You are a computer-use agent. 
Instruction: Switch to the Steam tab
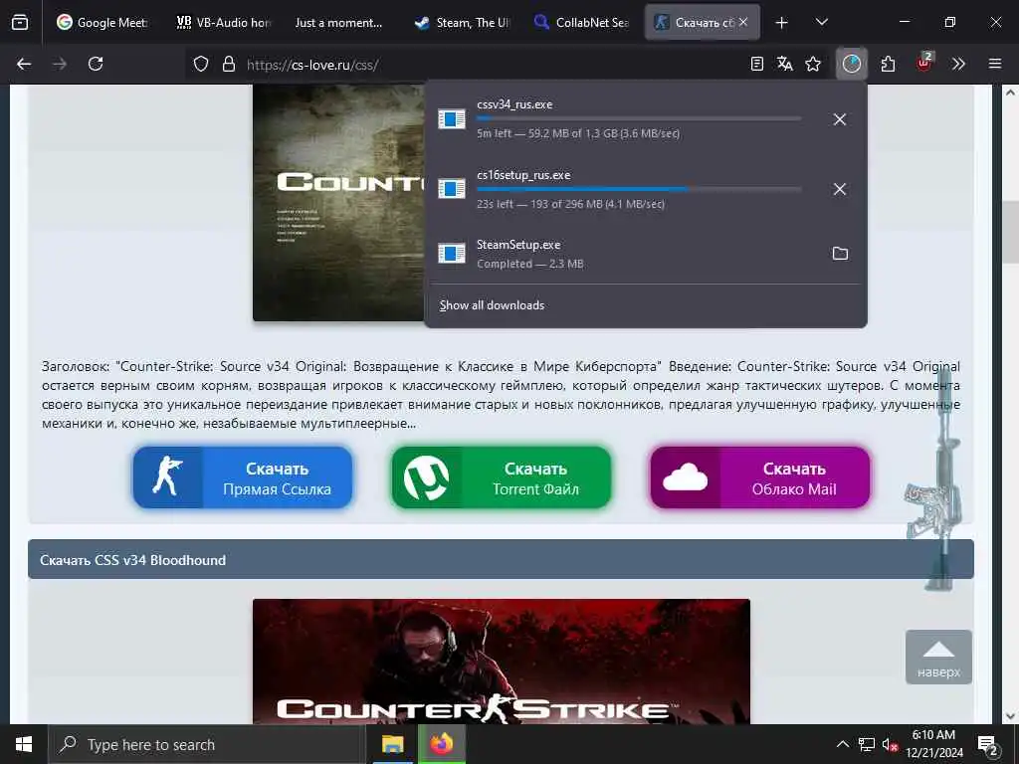pos(463,22)
